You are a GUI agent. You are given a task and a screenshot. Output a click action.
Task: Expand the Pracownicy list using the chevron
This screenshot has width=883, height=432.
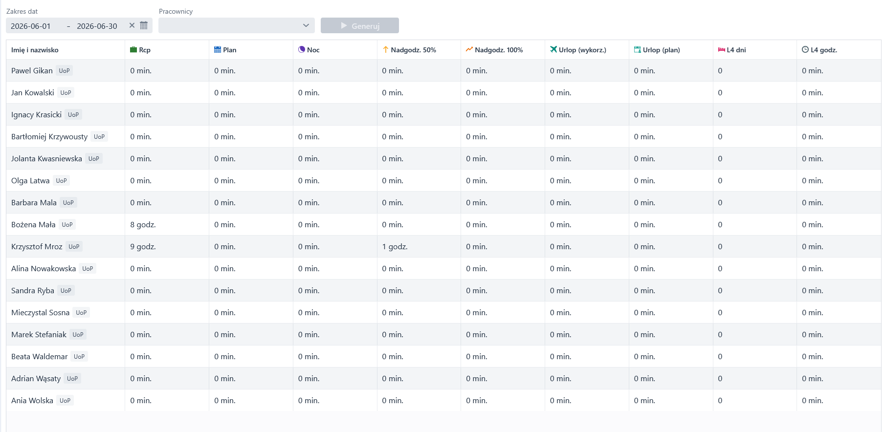coord(306,25)
